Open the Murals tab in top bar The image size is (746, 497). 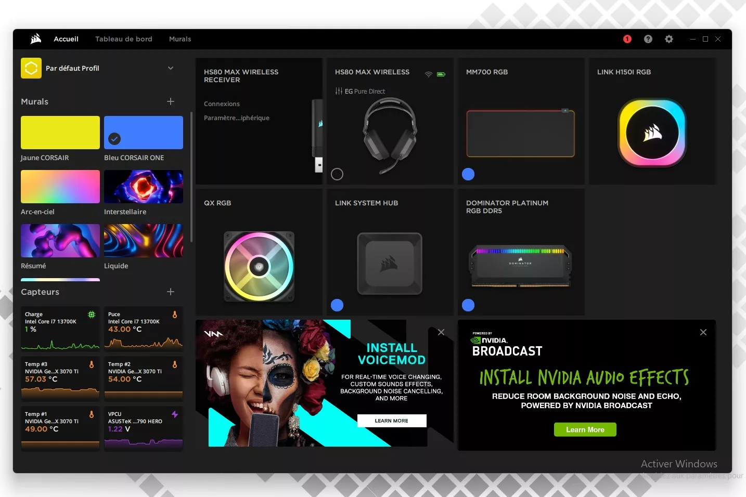180,39
